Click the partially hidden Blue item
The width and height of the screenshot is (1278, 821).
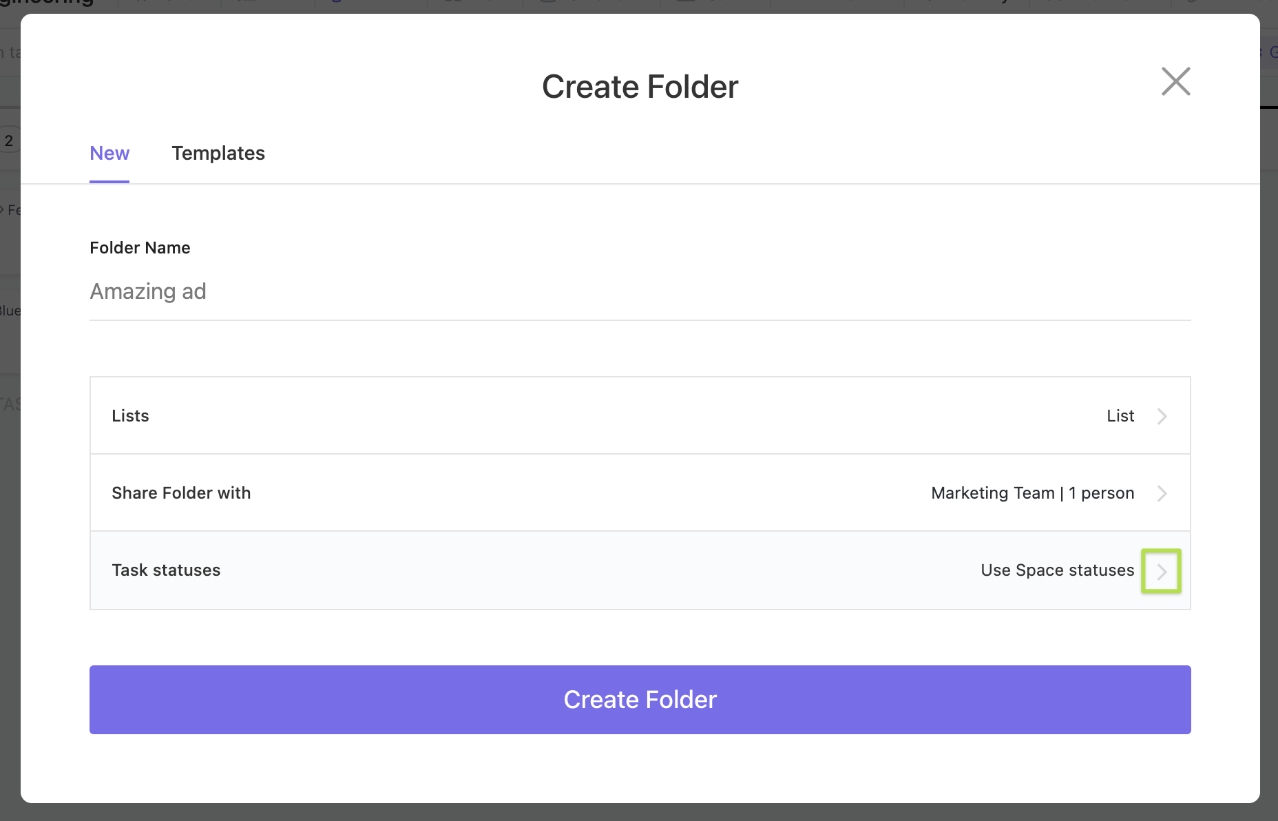tap(10, 311)
